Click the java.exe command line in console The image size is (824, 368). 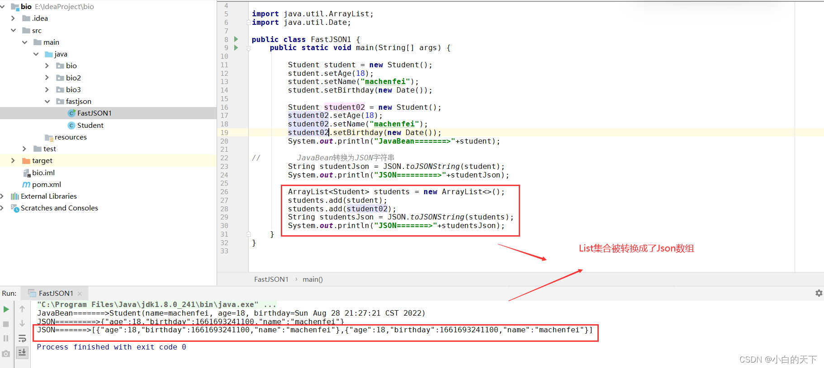tap(156, 304)
